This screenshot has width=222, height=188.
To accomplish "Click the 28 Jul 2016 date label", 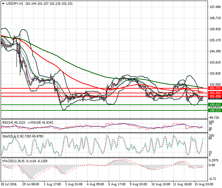I will (9, 185).
